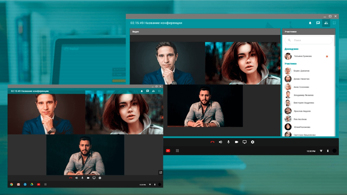This screenshot has width=347, height=195.
Task: Open the app launcher grid in large window shelf
Action: (x=177, y=151)
